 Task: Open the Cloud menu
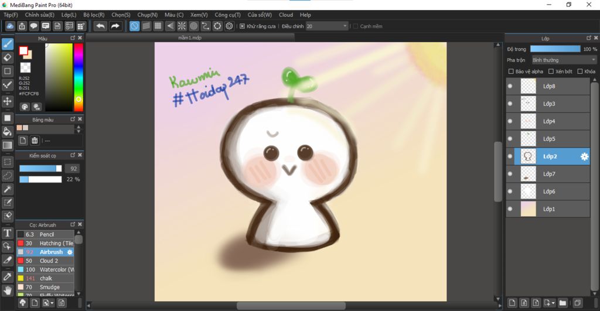coord(286,15)
